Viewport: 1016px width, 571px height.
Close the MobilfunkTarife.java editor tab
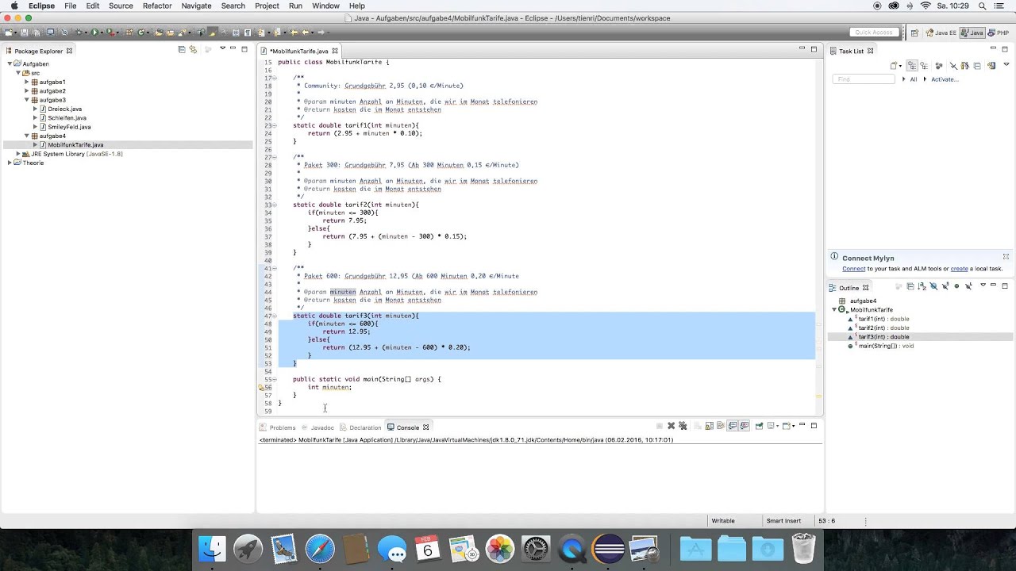tap(335, 51)
